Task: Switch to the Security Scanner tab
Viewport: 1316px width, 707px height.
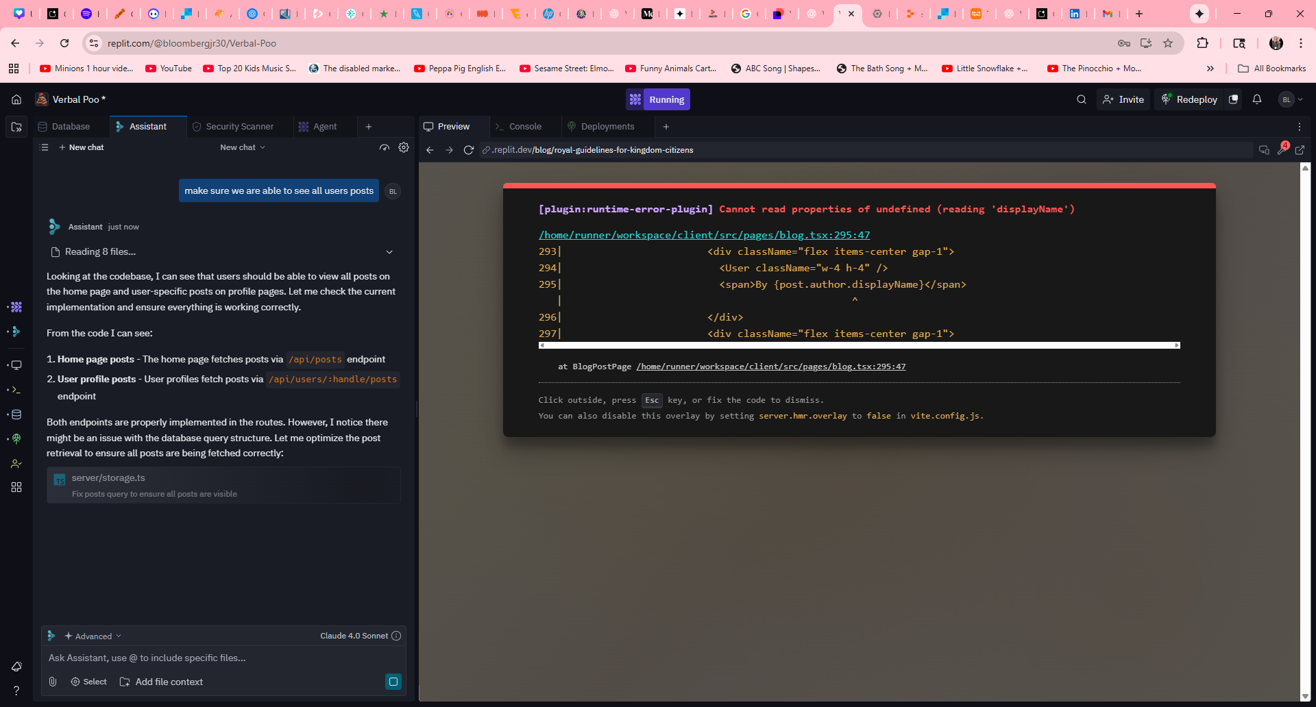Action: (239, 127)
